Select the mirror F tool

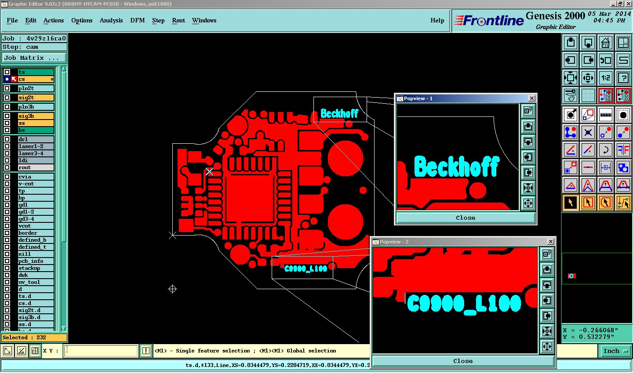623,149
